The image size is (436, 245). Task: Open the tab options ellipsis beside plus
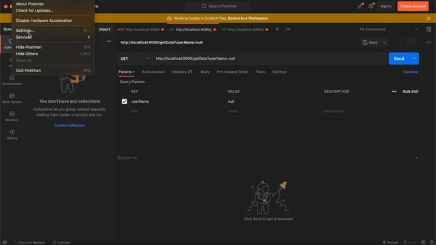[288, 29]
